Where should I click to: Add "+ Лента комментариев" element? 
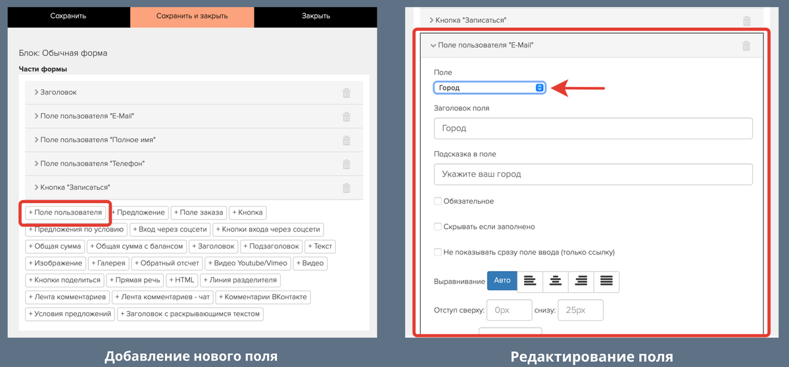click(x=68, y=297)
